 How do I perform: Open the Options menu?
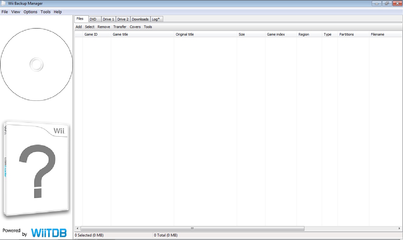pyautogui.click(x=31, y=12)
